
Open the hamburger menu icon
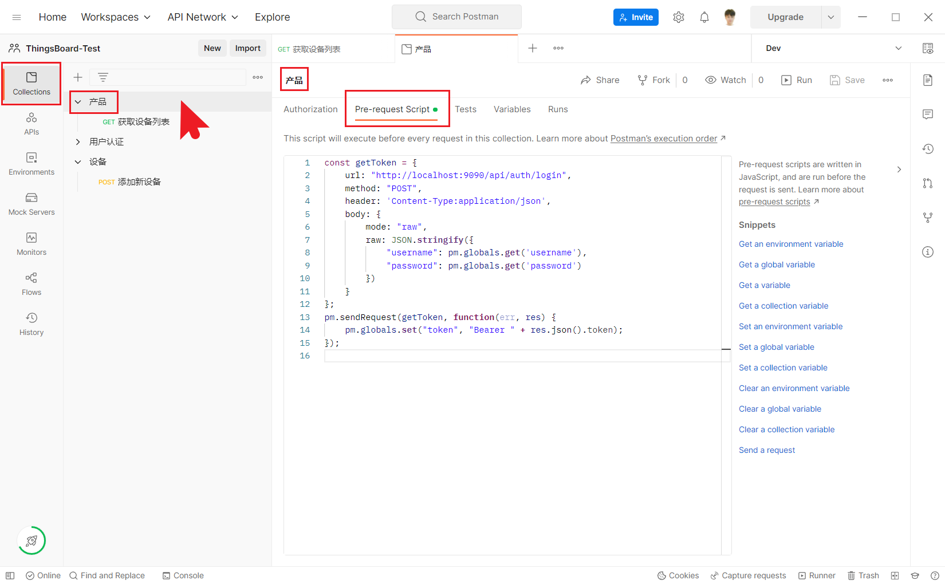coord(17,17)
